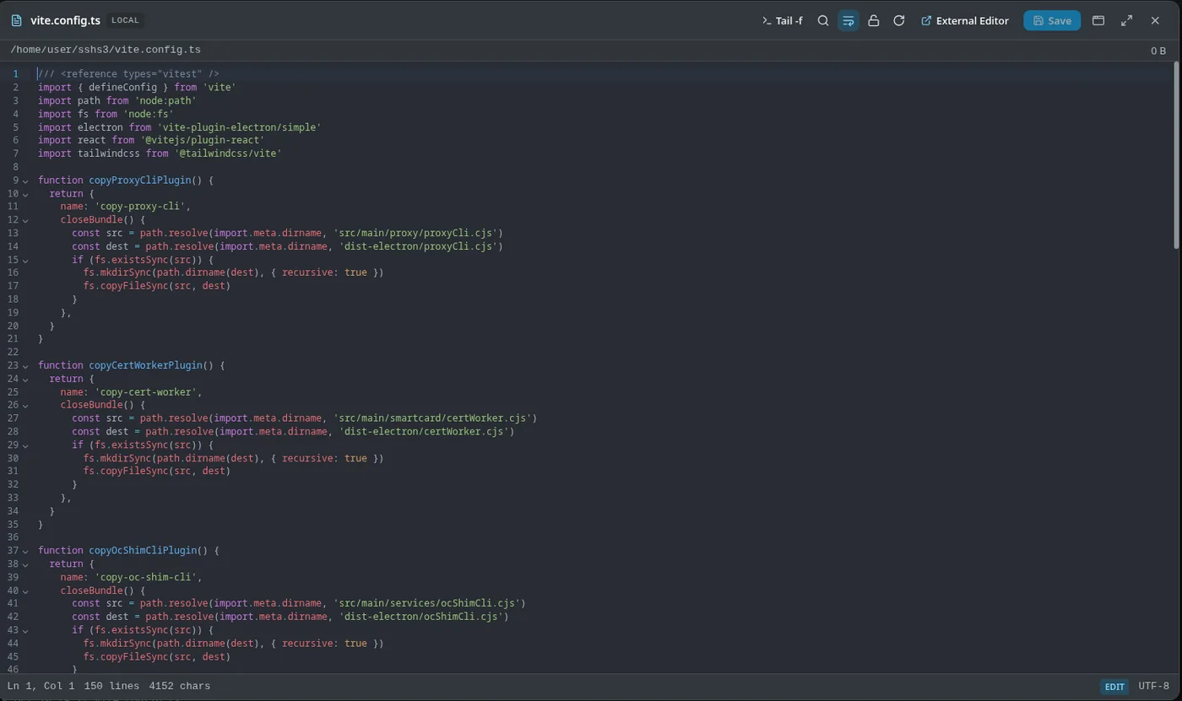The height and width of the screenshot is (701, 1182).
Task: Open the search icon in the toolbar
Action: coord(822,20)
